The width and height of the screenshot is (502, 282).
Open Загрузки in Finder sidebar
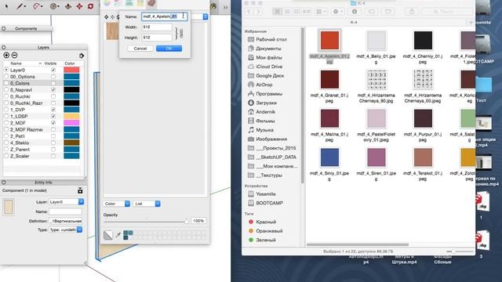[266, 103]
